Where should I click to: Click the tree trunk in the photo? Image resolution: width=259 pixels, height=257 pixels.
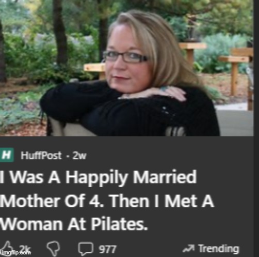pos(60,33)
